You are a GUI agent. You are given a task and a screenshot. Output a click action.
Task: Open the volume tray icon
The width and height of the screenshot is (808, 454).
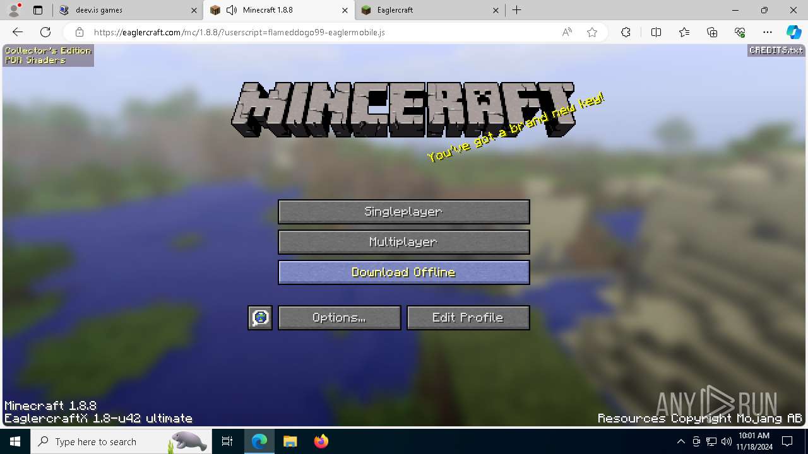click(726, 441)
